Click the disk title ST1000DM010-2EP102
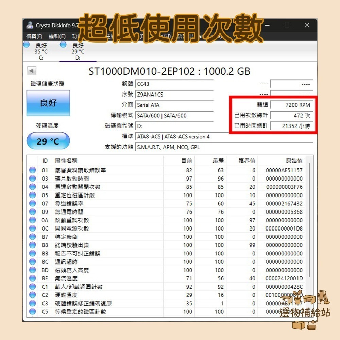The image size is (340, 340). click(169, 71)
